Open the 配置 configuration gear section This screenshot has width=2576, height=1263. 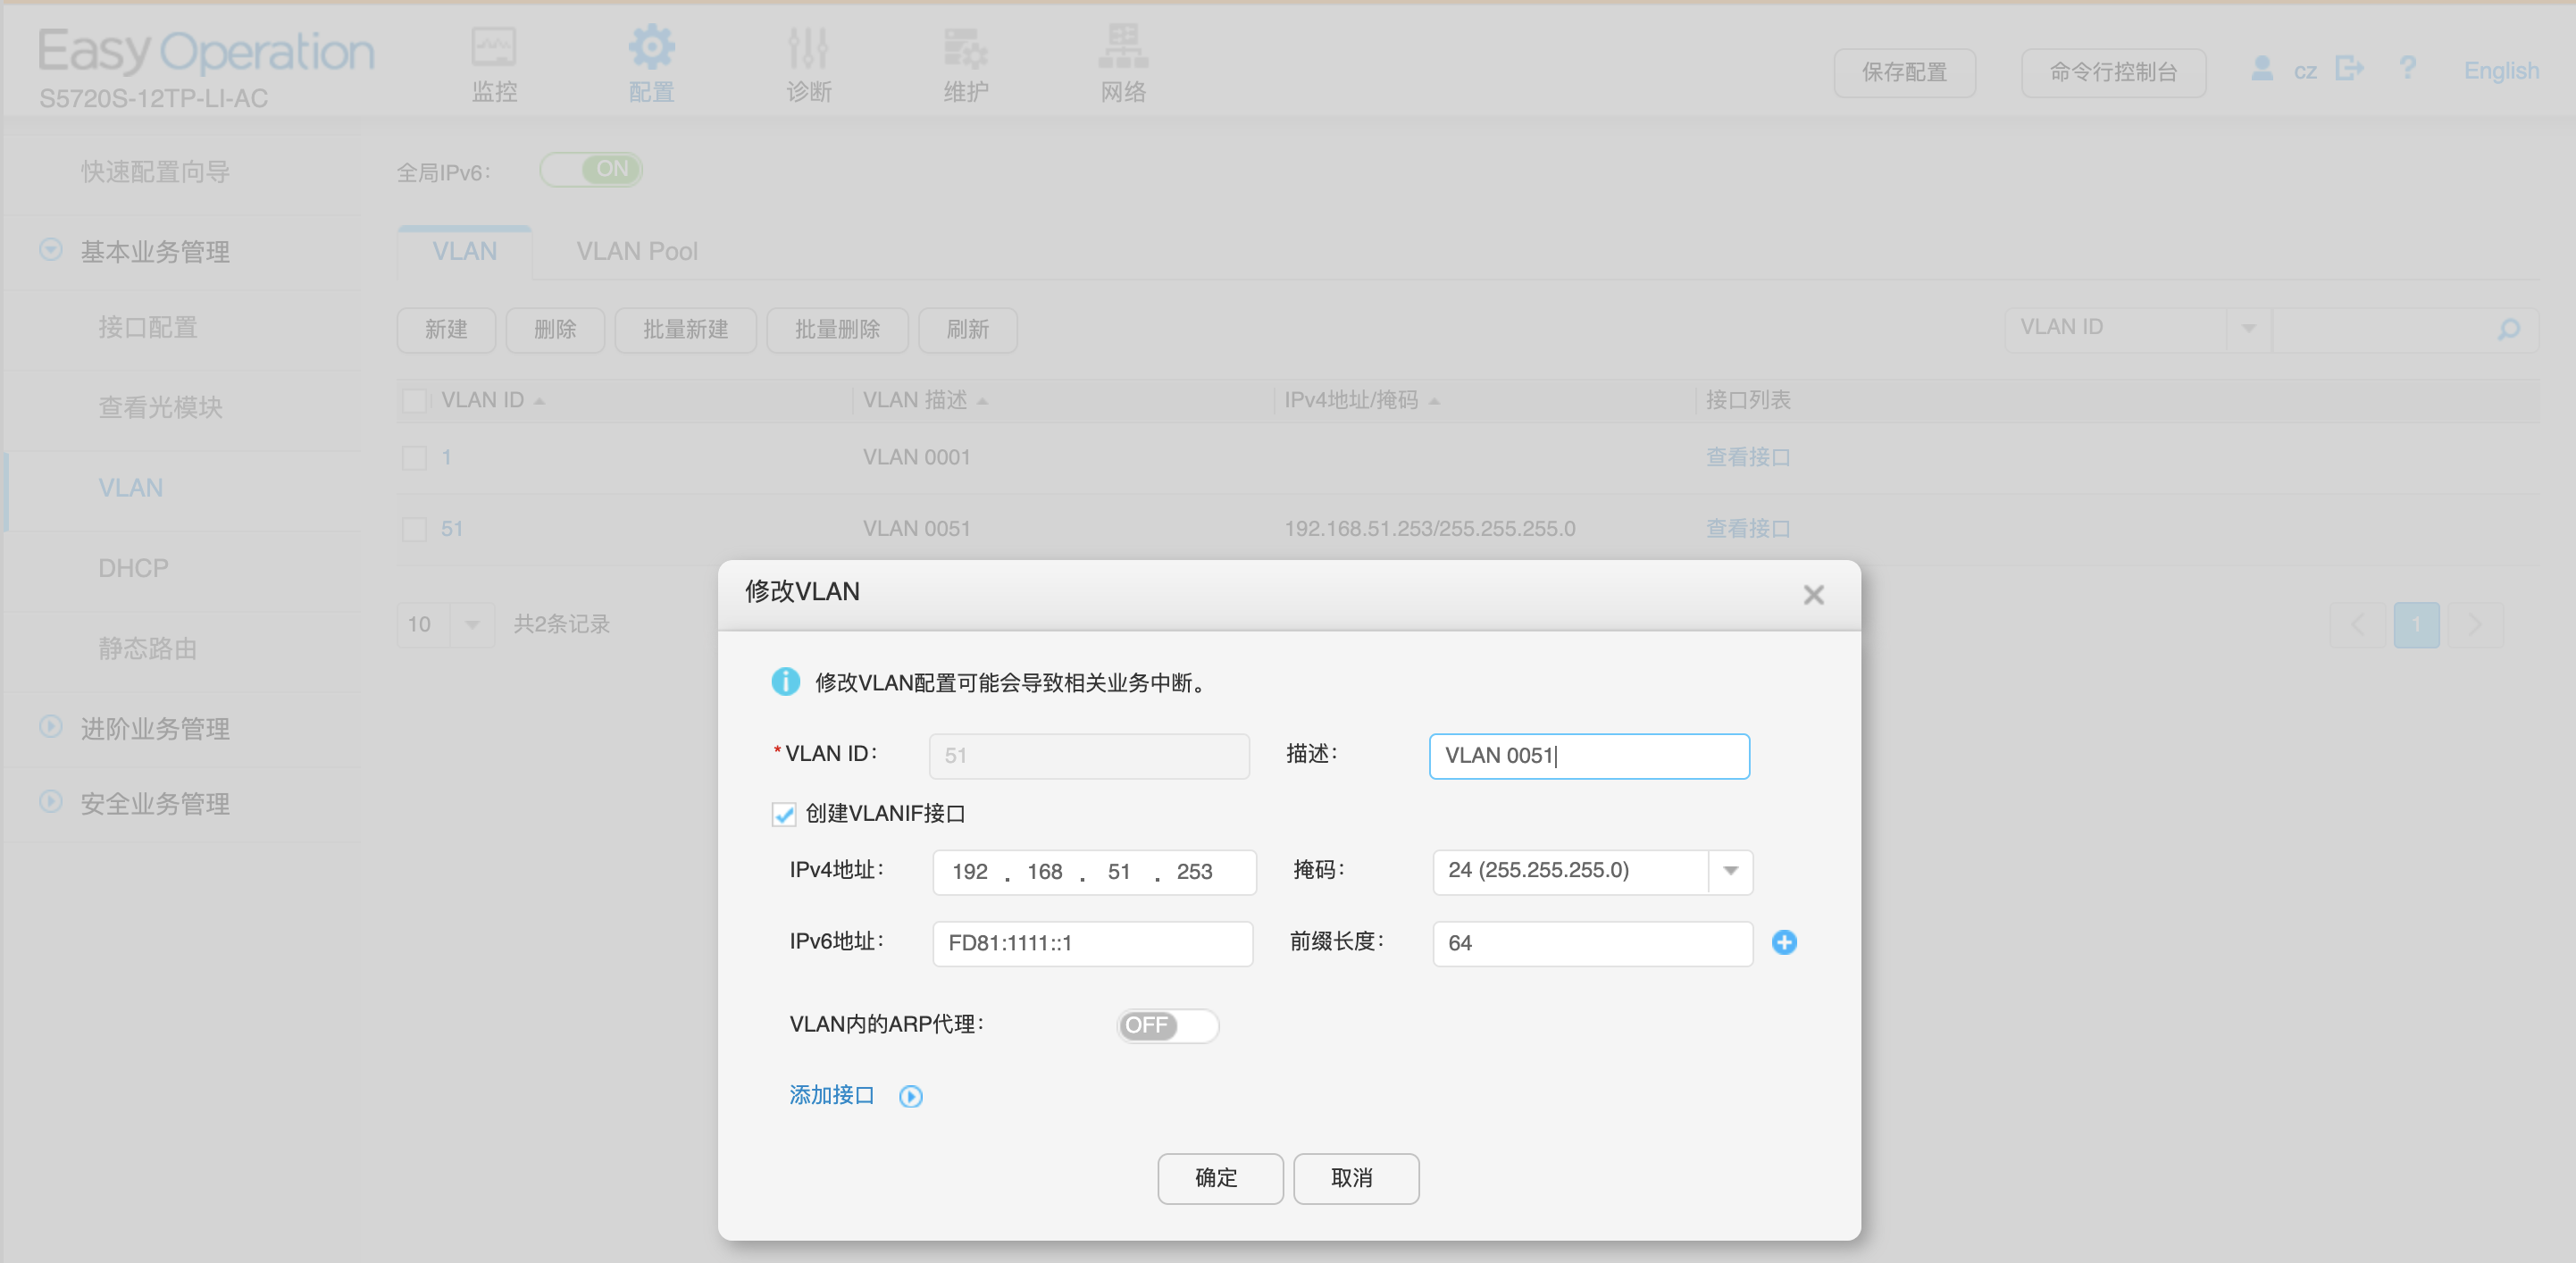pyautogui.click(x=651, y=65)
